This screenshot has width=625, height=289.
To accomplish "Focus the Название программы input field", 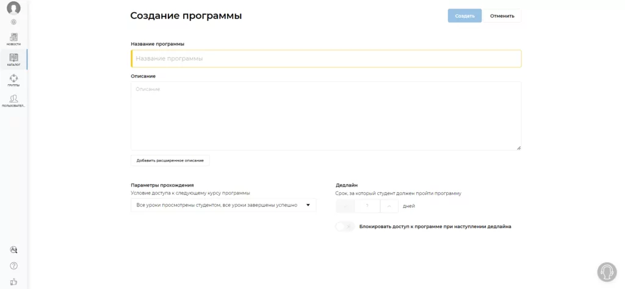I will [326, 59].
